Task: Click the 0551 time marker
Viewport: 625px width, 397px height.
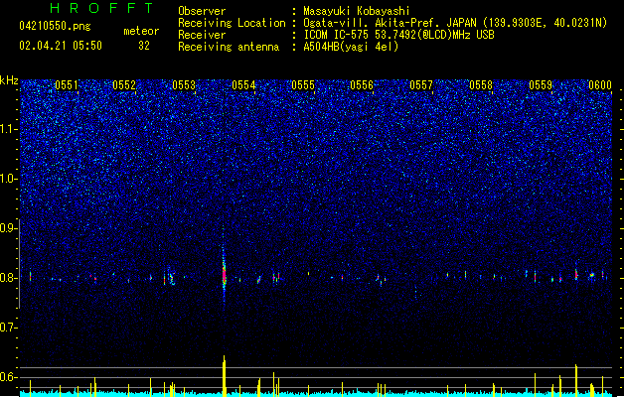Action: pyautogui.click(x=67, y=85)
